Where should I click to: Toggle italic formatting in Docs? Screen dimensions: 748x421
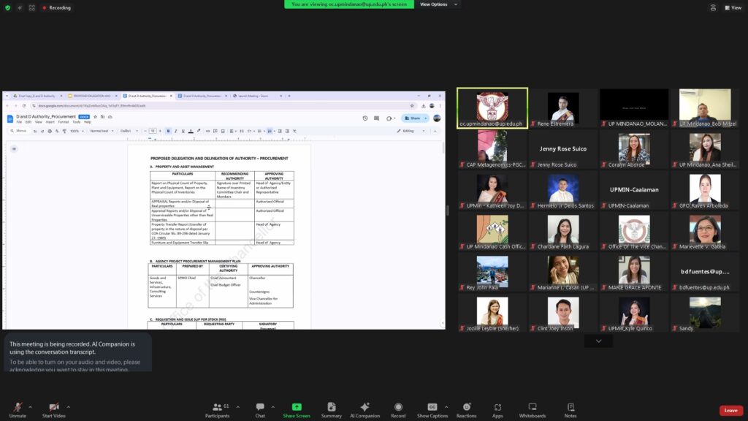[x=175, y=131]
